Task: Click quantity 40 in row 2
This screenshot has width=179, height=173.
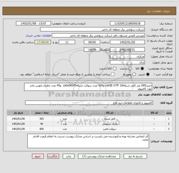Action: tap(42, 124)
